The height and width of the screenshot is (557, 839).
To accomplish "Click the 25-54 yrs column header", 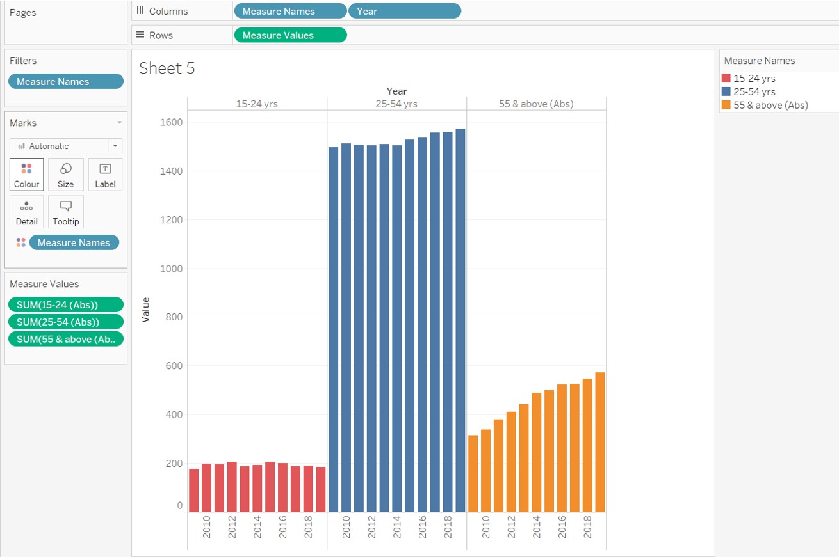I will point(396,104).
